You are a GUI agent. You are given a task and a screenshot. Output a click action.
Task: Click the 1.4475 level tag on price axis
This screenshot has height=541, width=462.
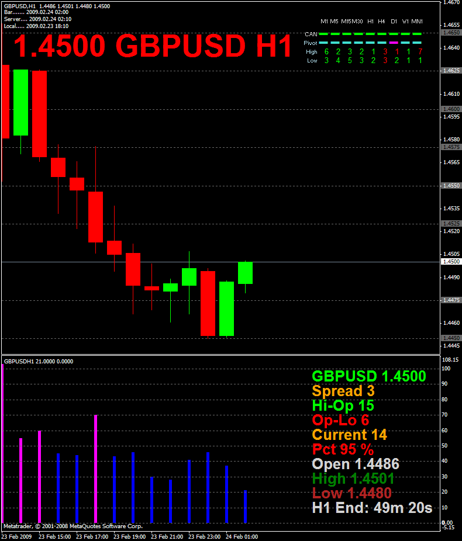pyautogui.click(x=451, y=300)
